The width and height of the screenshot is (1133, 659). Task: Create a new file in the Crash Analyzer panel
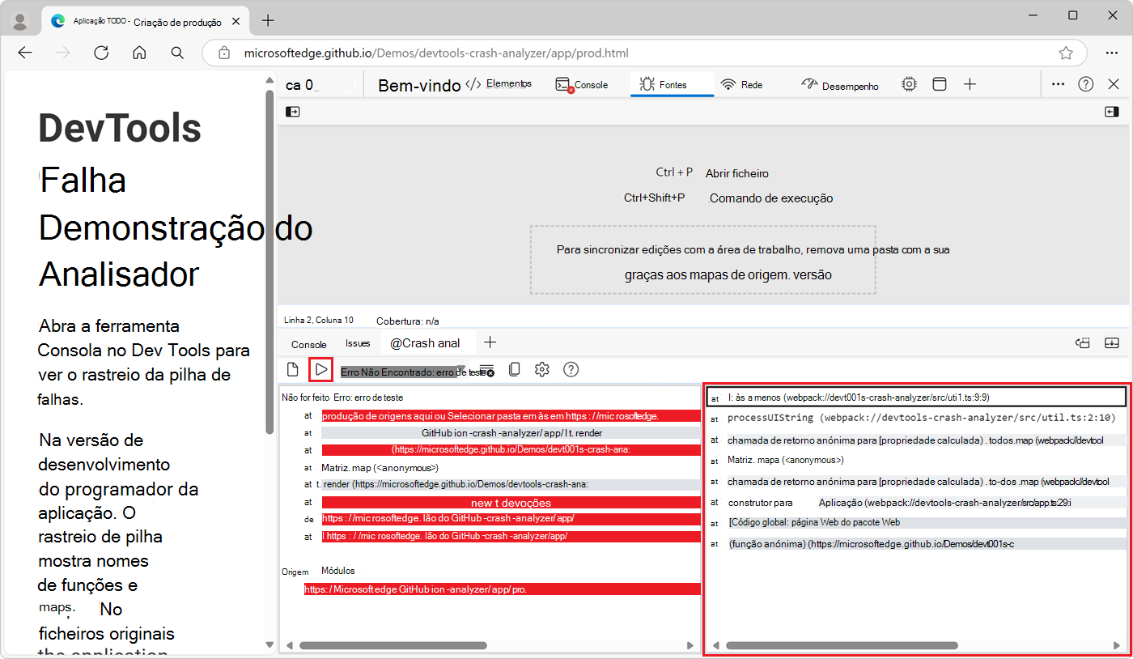click(x=292, y=369)
